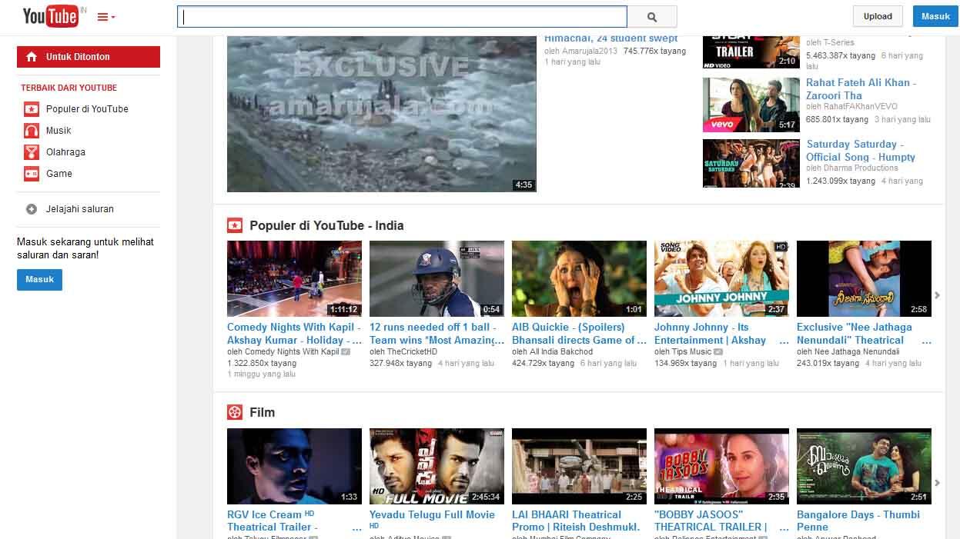
Task: Open Saturday Saturday - Official Song title
Action: pyautogui.click(x=861, y=151)
